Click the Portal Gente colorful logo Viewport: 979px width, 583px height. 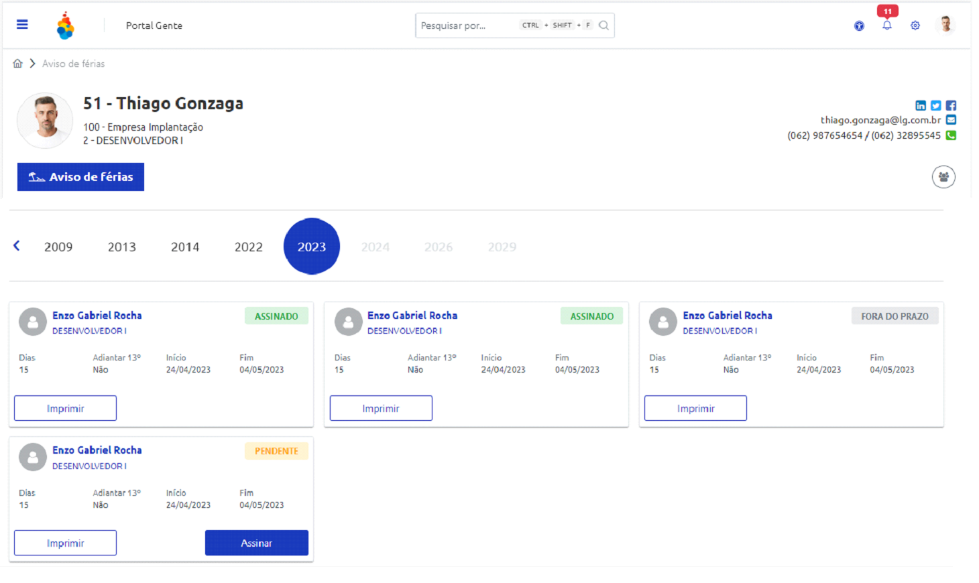click(x=65, y=25)
